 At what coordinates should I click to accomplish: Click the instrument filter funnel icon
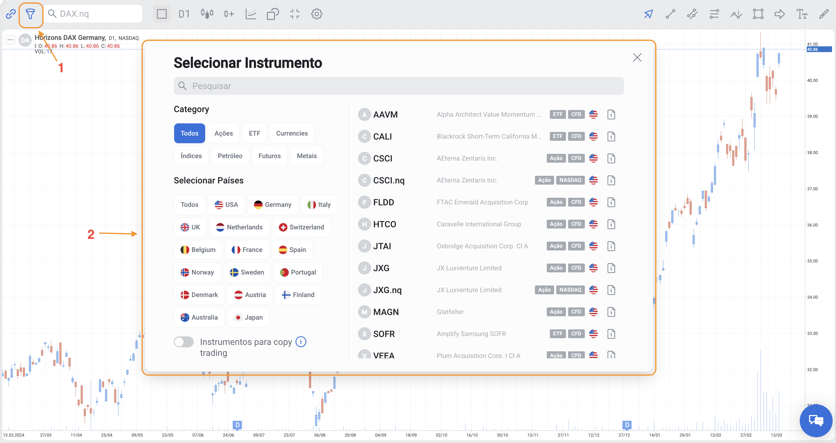pos(30,14)
